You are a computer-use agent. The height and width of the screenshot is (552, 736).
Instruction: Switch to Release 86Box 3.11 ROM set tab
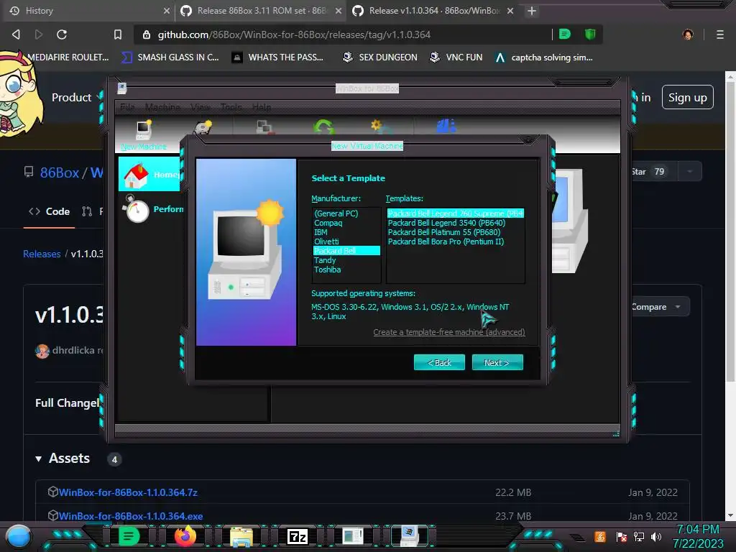[x=262, y=11]
